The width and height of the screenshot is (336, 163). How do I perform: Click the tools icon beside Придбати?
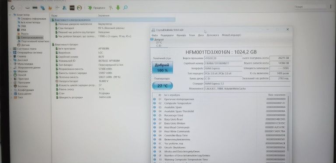coord(111,8)
